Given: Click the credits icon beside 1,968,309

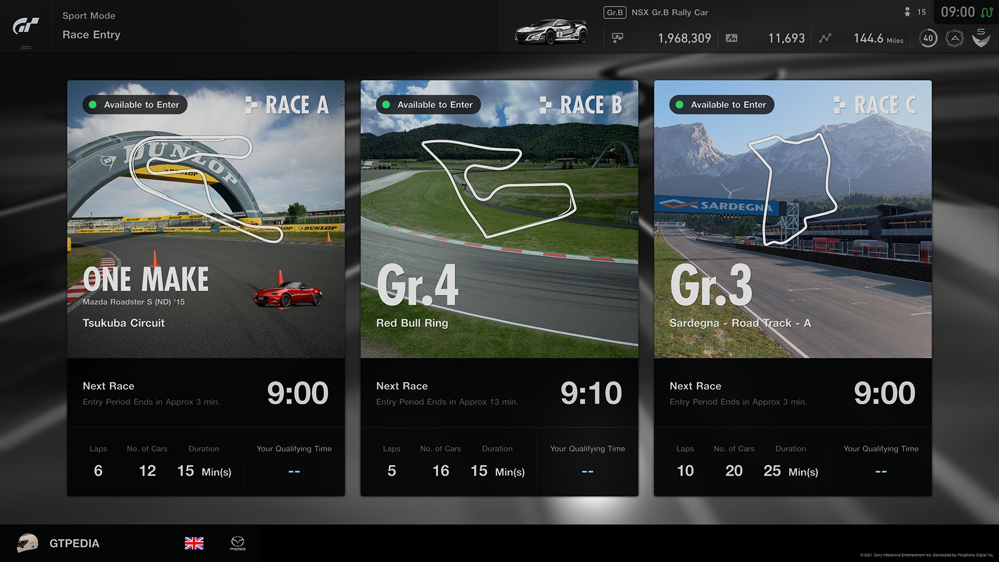Looking at the screenshot, I should click(618, 38).
